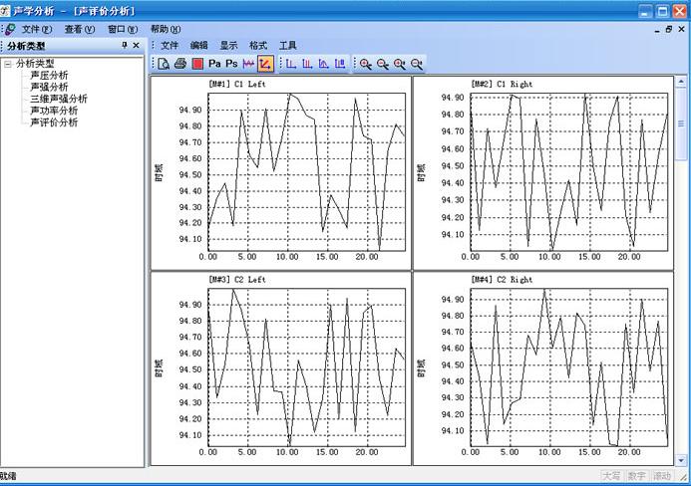Click the red waveform icon
Image resolution: width=691 pixels, height=486 pixels.
pyautogui.click(x=248, y=64)
